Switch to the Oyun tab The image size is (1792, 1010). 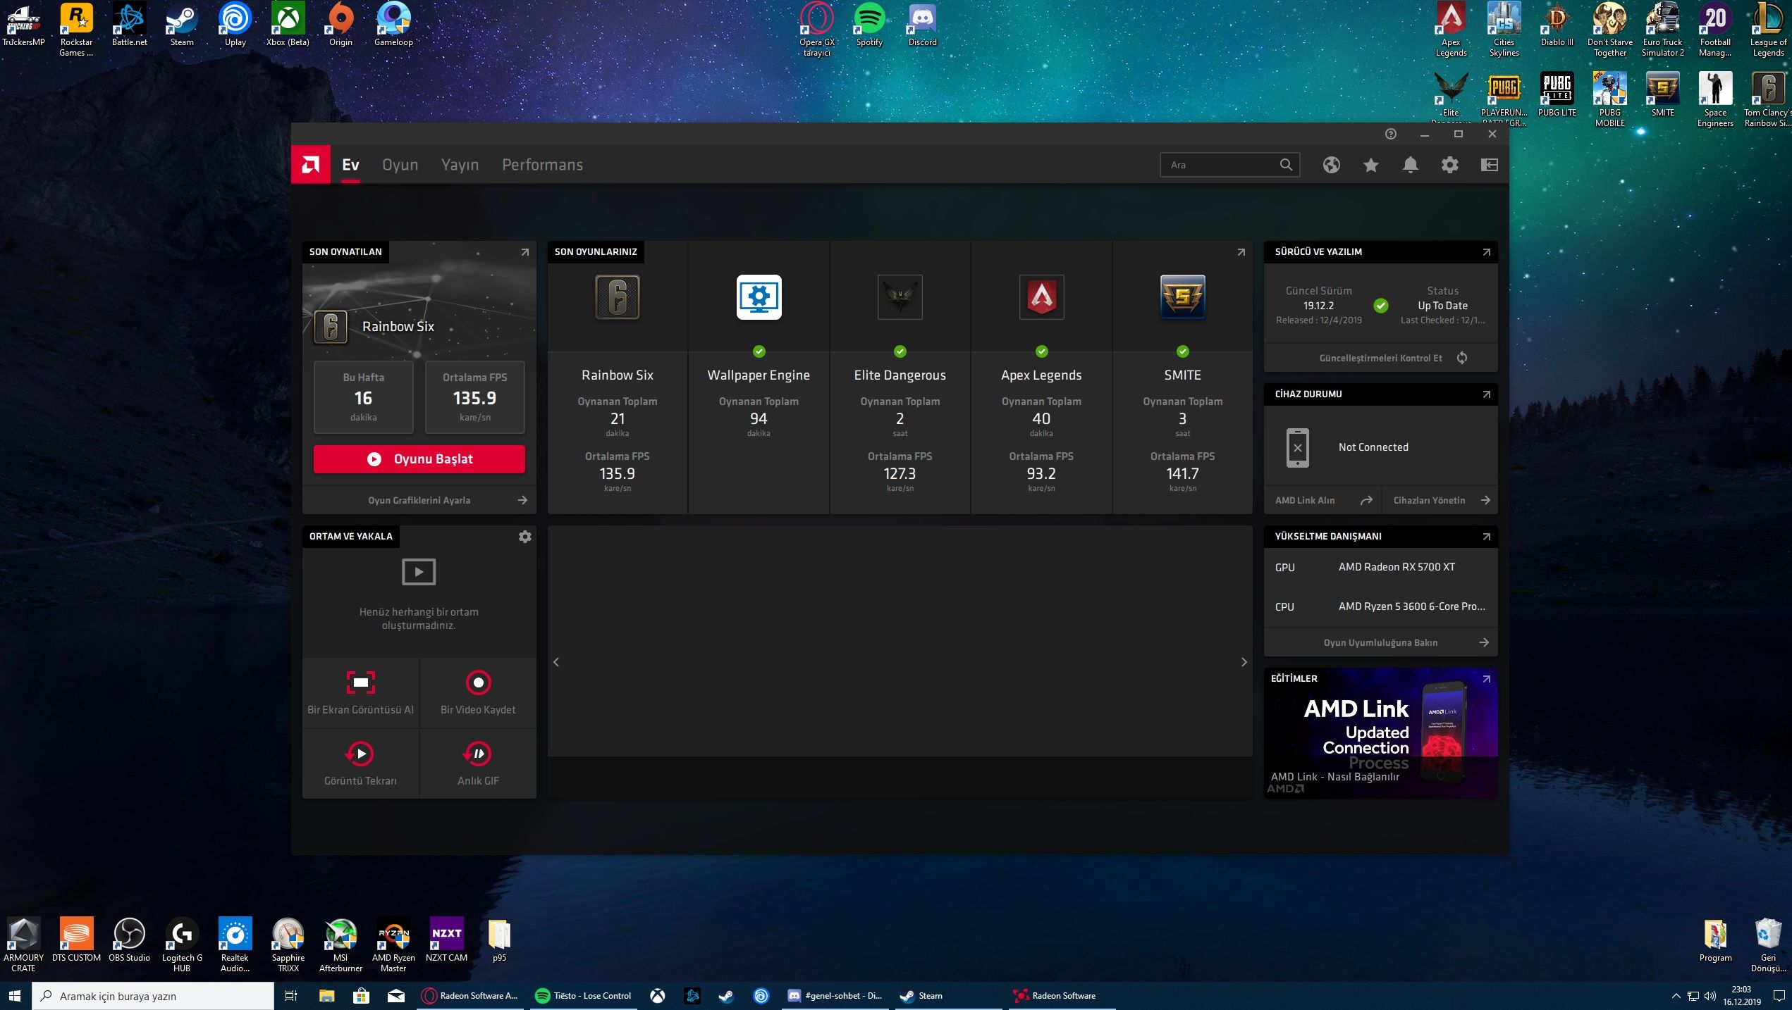(x=400, y=165)
